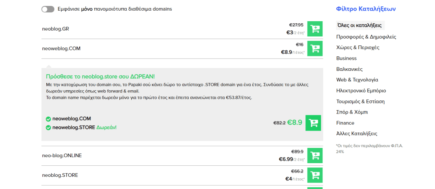
Task: Choose the Business extensions filter
Action: 346,58
